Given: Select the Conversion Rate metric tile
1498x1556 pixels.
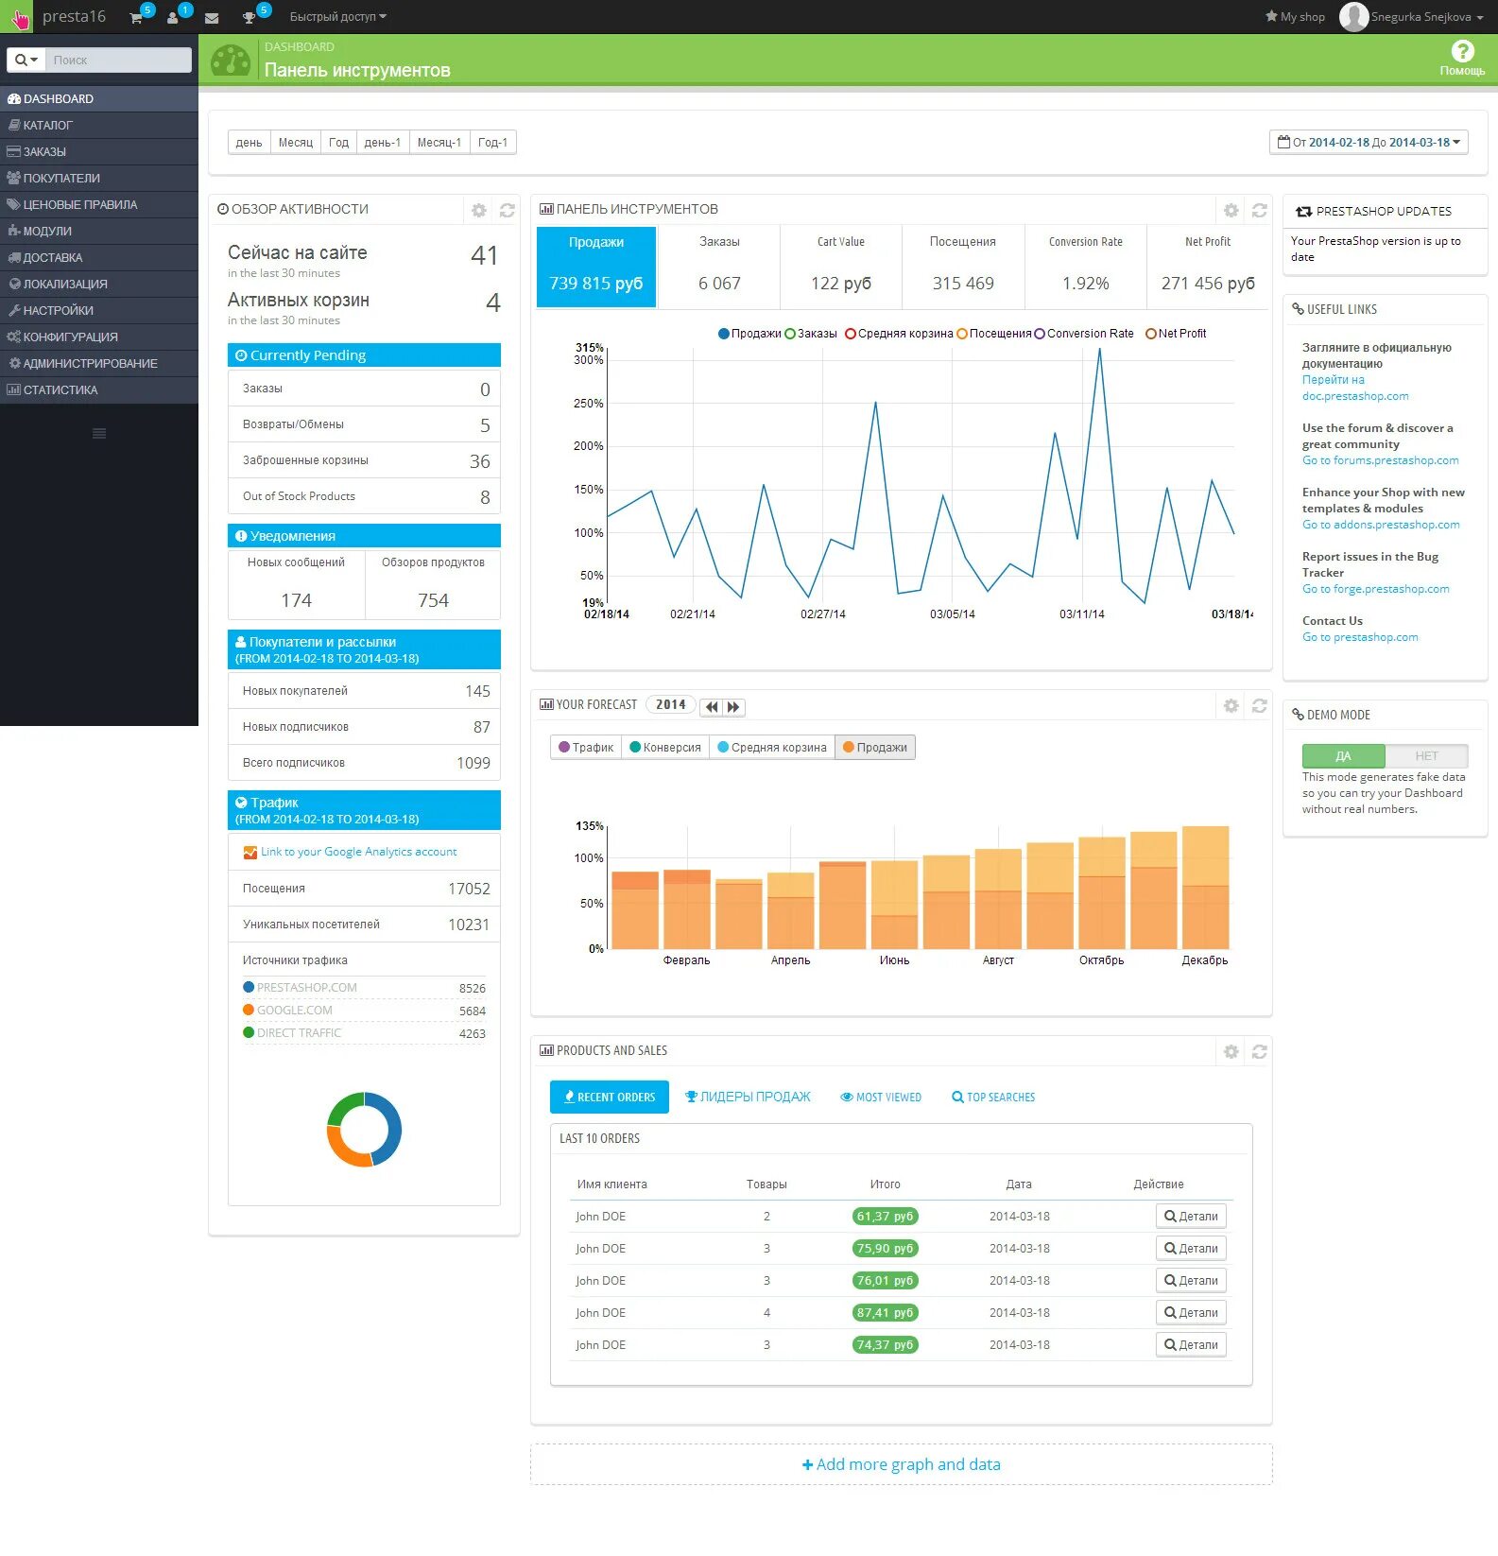Looking at the screenshot, I should 1086,267.
